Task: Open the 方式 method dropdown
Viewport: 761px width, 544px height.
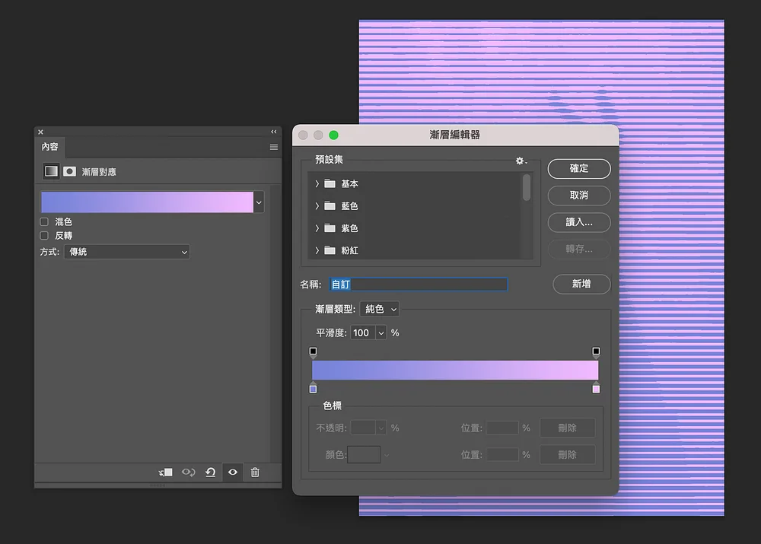Action: [126, 252]
